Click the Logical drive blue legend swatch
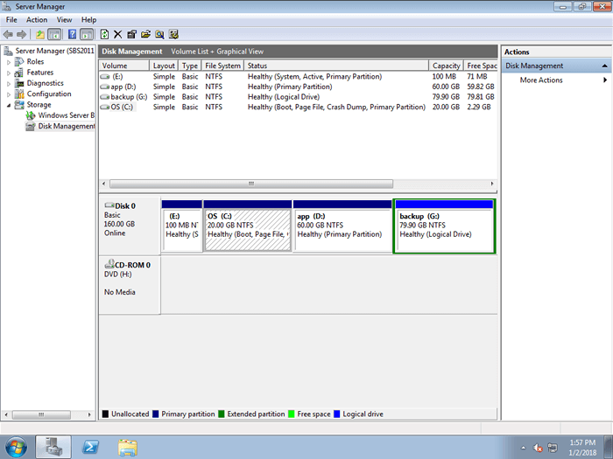The width and height of the screenshot is (613, 459). 337,414
